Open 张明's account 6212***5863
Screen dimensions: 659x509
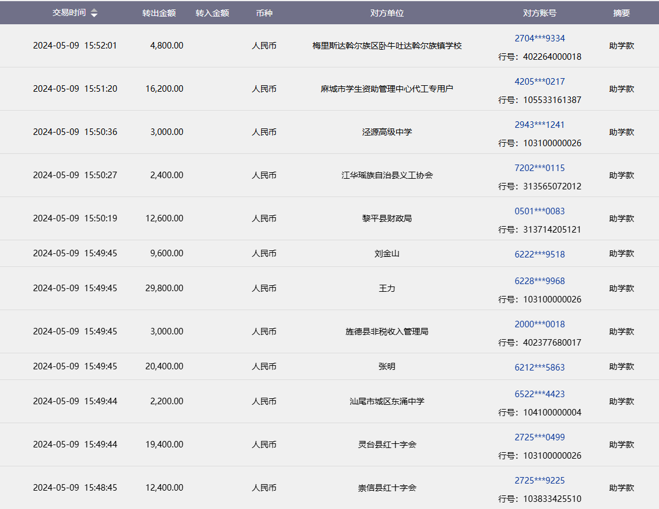pos(539,367)
